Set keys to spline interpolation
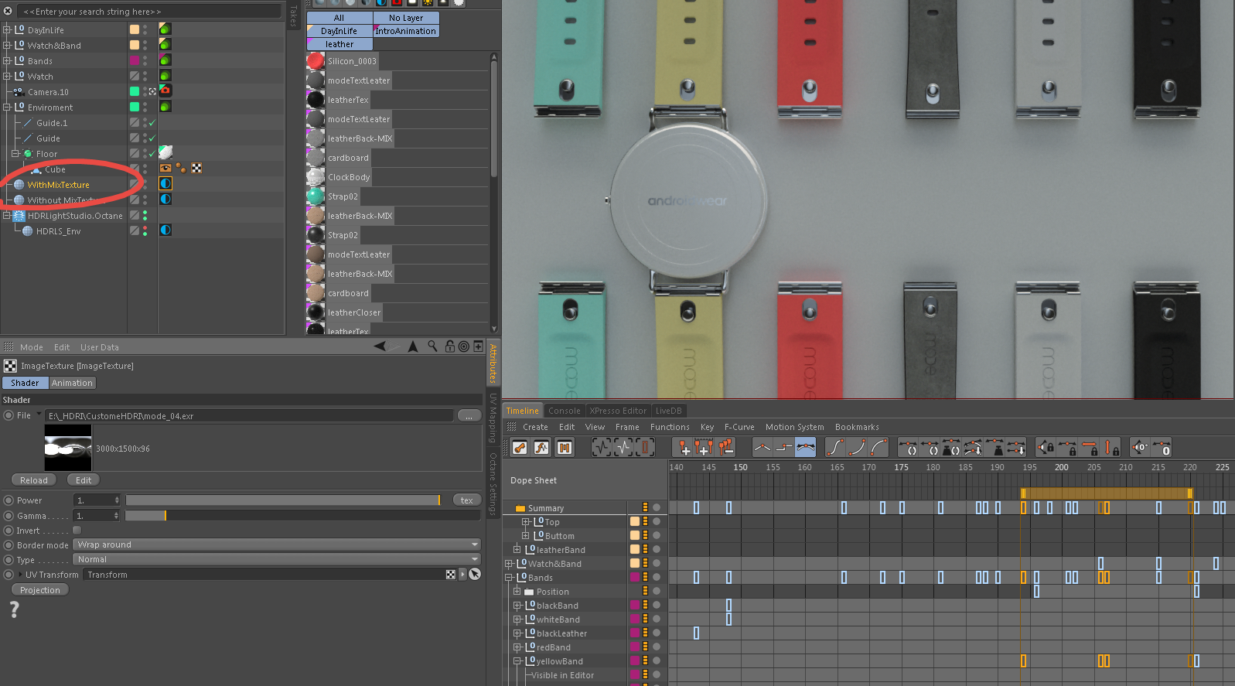This screenshot has height=686, width=1235. (806, 447)
